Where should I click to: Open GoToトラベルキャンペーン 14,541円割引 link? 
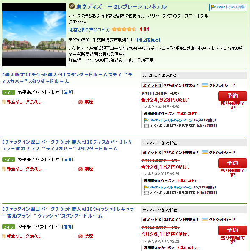pyautogui.click(x=171, y=120)
